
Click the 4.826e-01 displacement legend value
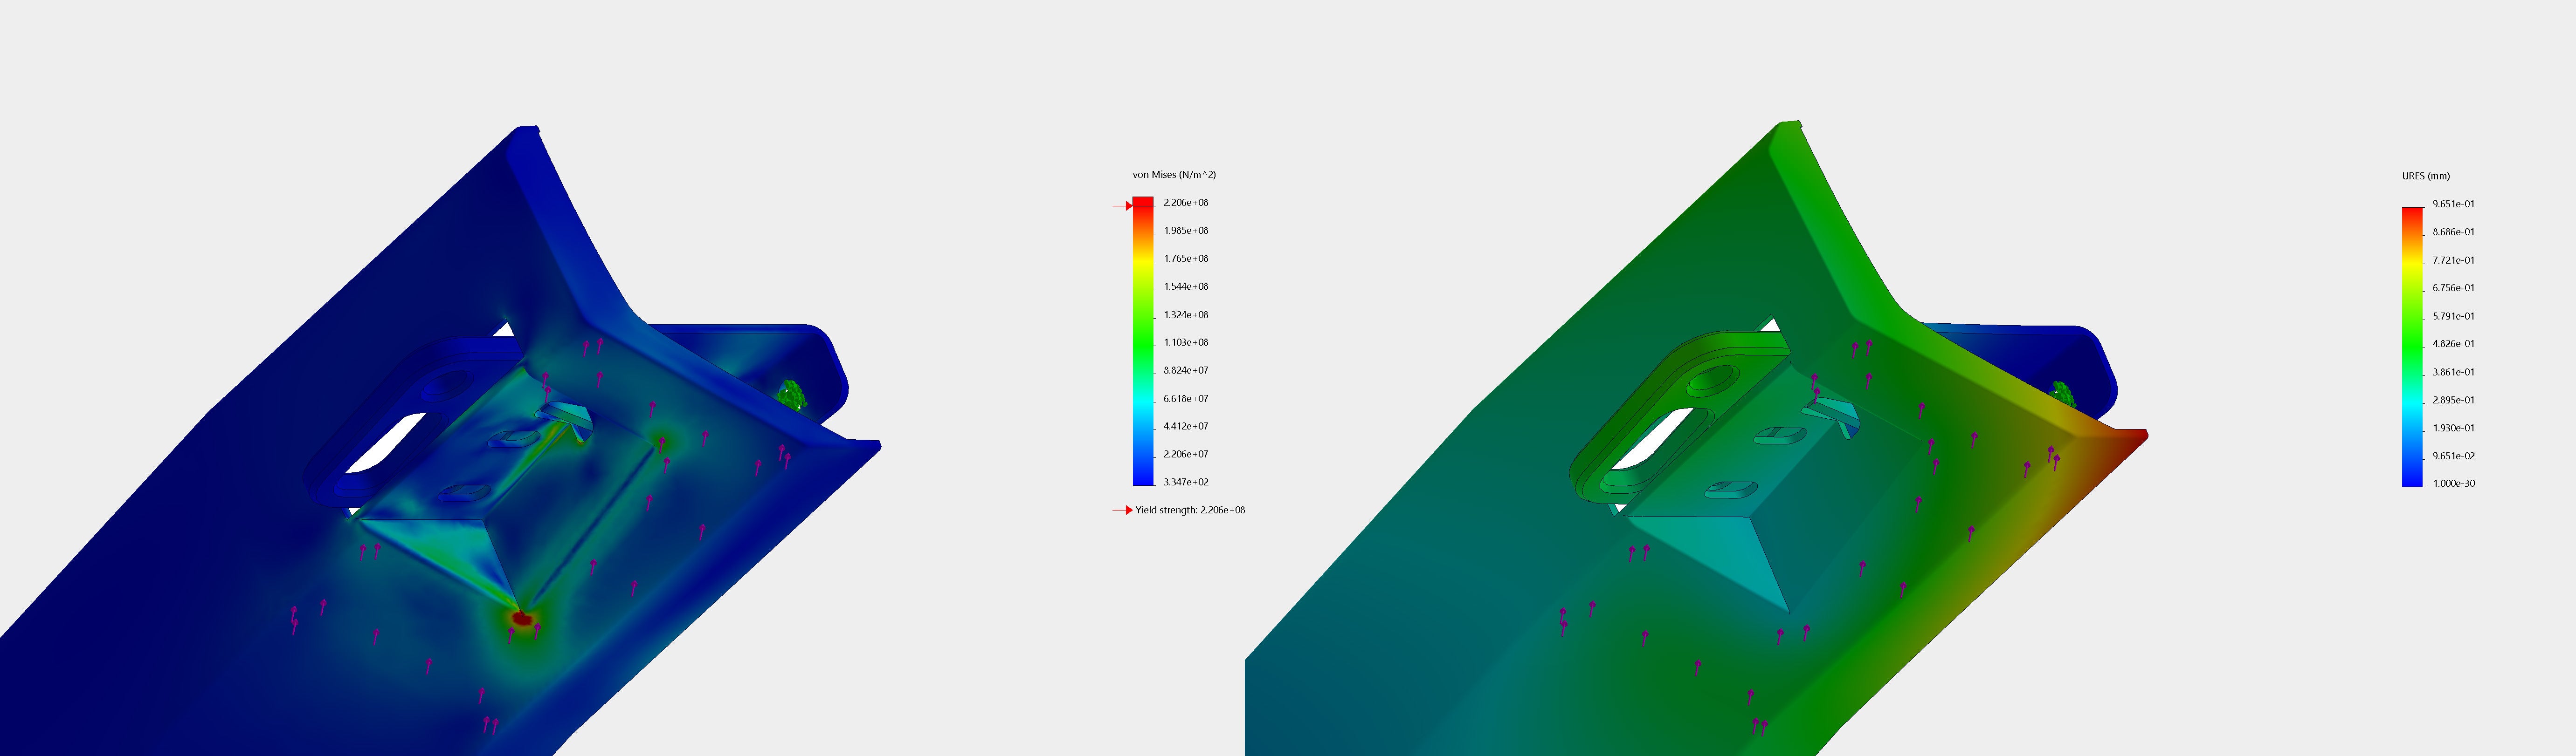click(x=2454, y=344)
